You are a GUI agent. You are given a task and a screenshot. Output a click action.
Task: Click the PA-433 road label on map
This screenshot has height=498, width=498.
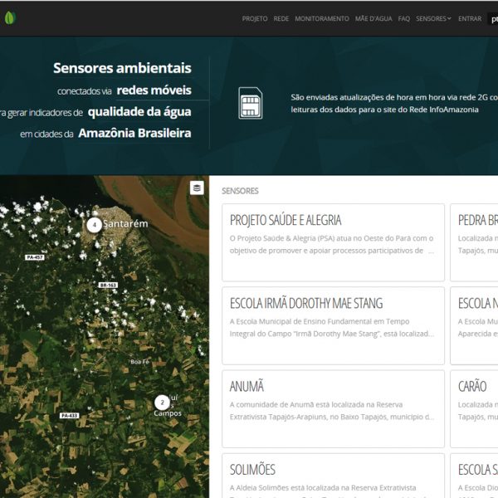69,415
